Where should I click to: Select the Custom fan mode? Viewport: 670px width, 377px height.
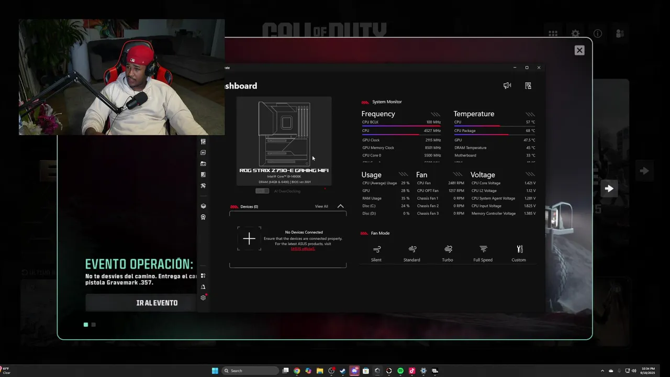click(519, 253)
